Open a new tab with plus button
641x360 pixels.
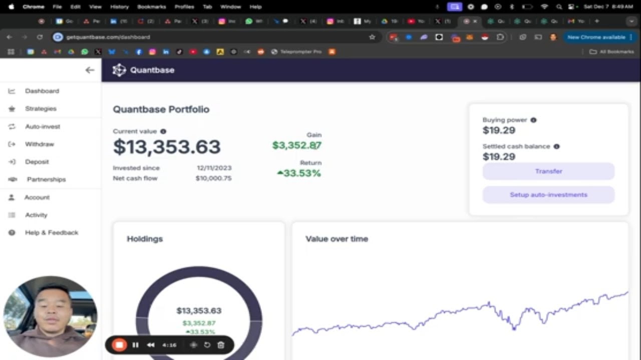(596, 21)
